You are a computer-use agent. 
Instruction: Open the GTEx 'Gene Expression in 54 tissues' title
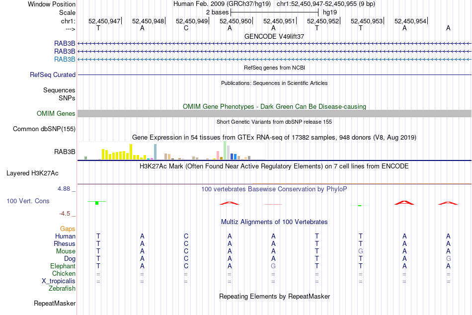pos(274,138)
